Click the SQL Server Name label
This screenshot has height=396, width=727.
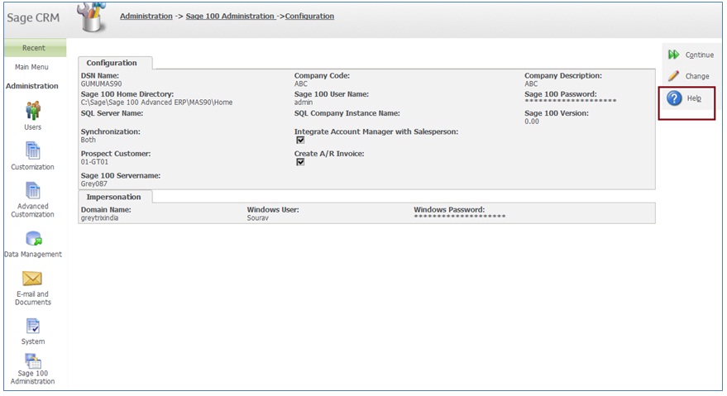[x=112, y=113]
